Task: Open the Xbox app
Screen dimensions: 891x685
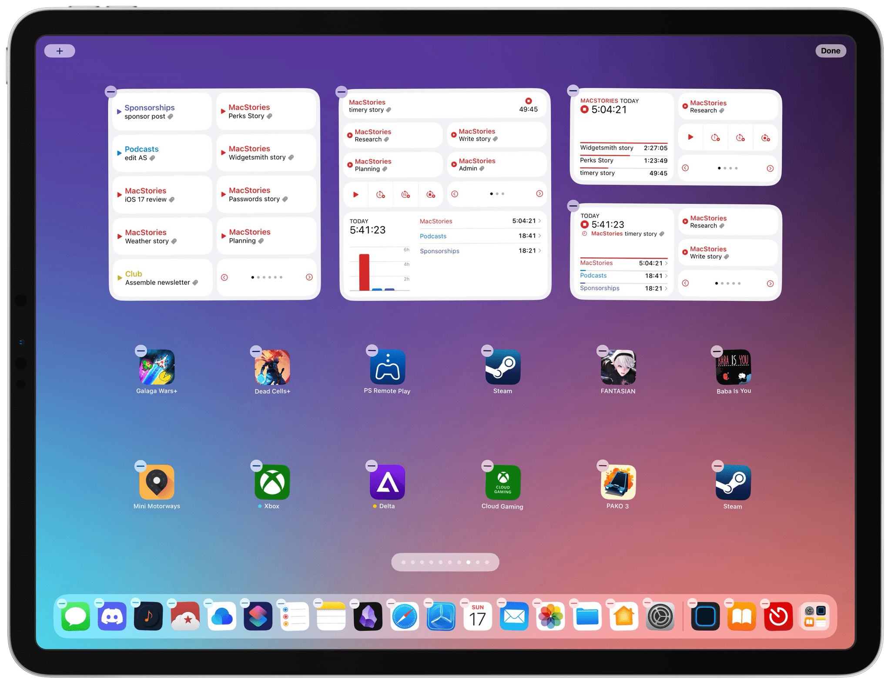Action: click(x=272, y=482)
